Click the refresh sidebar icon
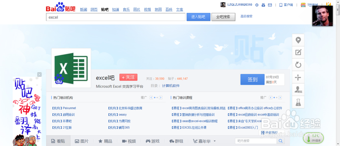 tap(298, 65)
